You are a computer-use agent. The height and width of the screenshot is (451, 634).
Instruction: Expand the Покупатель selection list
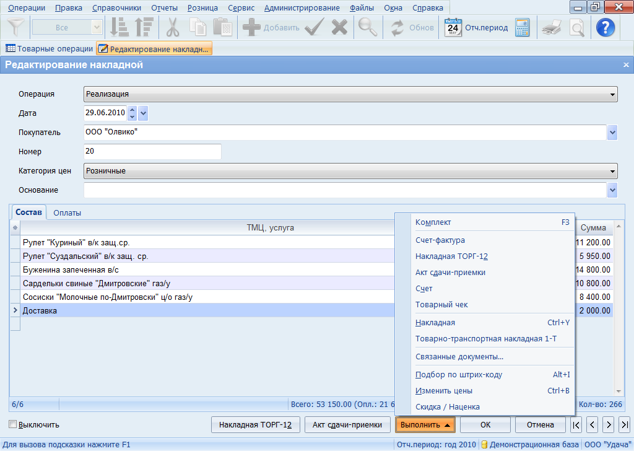point(612,133)
